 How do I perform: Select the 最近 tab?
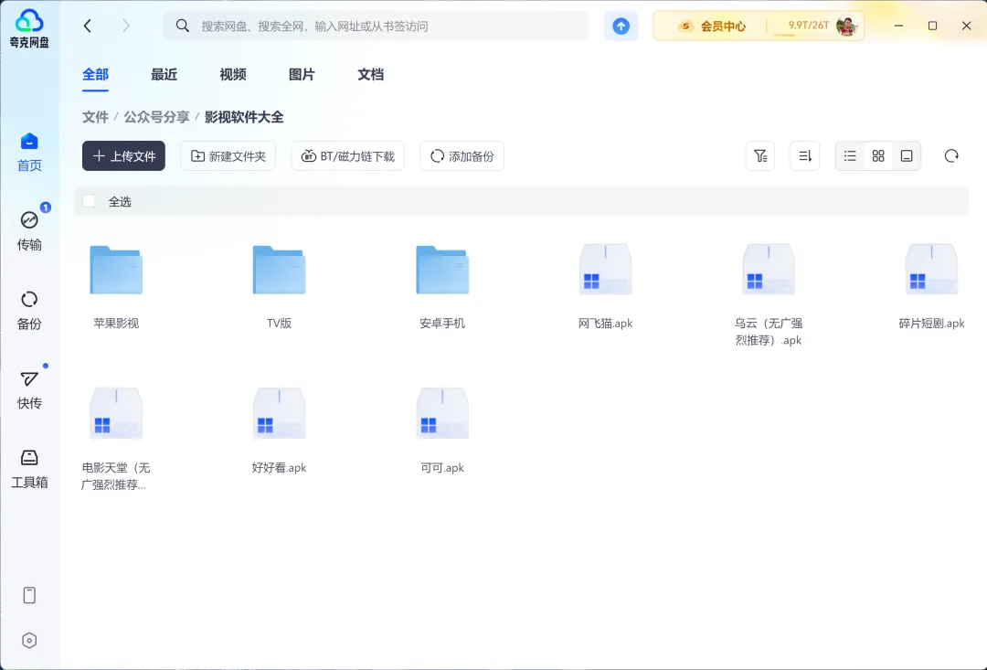point(164,74)
